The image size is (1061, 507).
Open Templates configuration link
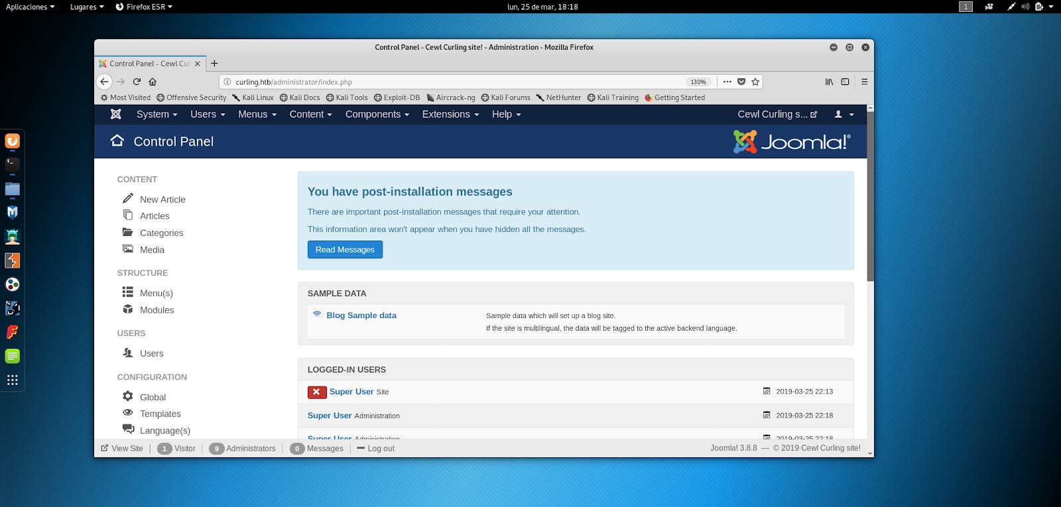[x=160, y=414]
